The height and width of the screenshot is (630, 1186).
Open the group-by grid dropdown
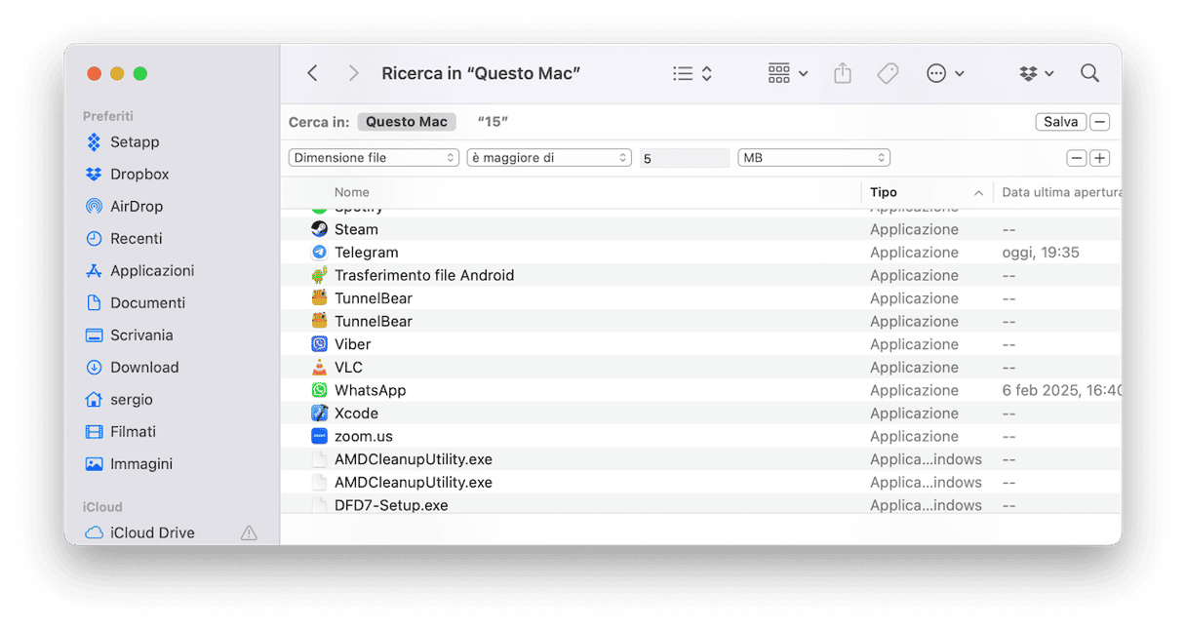[788, 73]
